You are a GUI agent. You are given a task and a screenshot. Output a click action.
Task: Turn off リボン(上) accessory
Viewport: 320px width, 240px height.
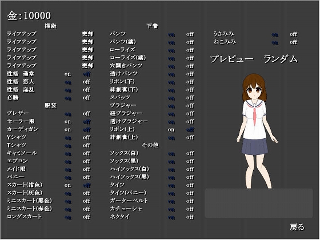click(190, 130)
